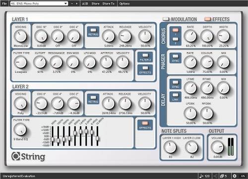Viewport: 248px width, 179px height.
Task: Click Layer 1 envelope Velocity knob
Action: pos(145,36)
